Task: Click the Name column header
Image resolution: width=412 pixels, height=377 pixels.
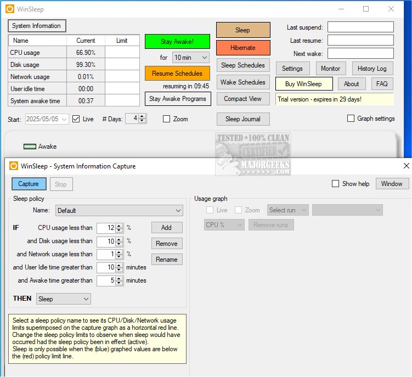Action: point(38,41)
